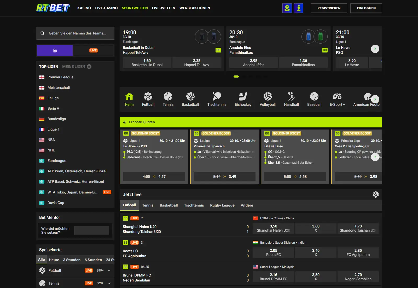Click the EINLOGGEN button
This screenshot has width=418, height=288.
click(x=366, y=8)
